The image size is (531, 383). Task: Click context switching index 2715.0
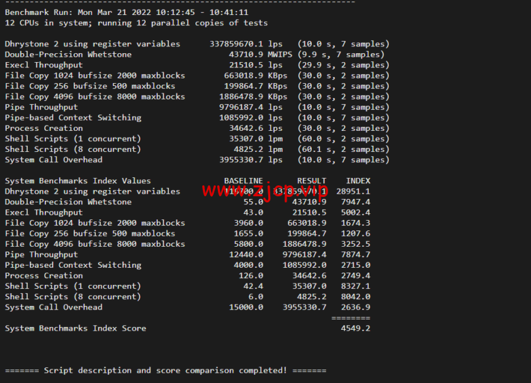click(356, 264)
